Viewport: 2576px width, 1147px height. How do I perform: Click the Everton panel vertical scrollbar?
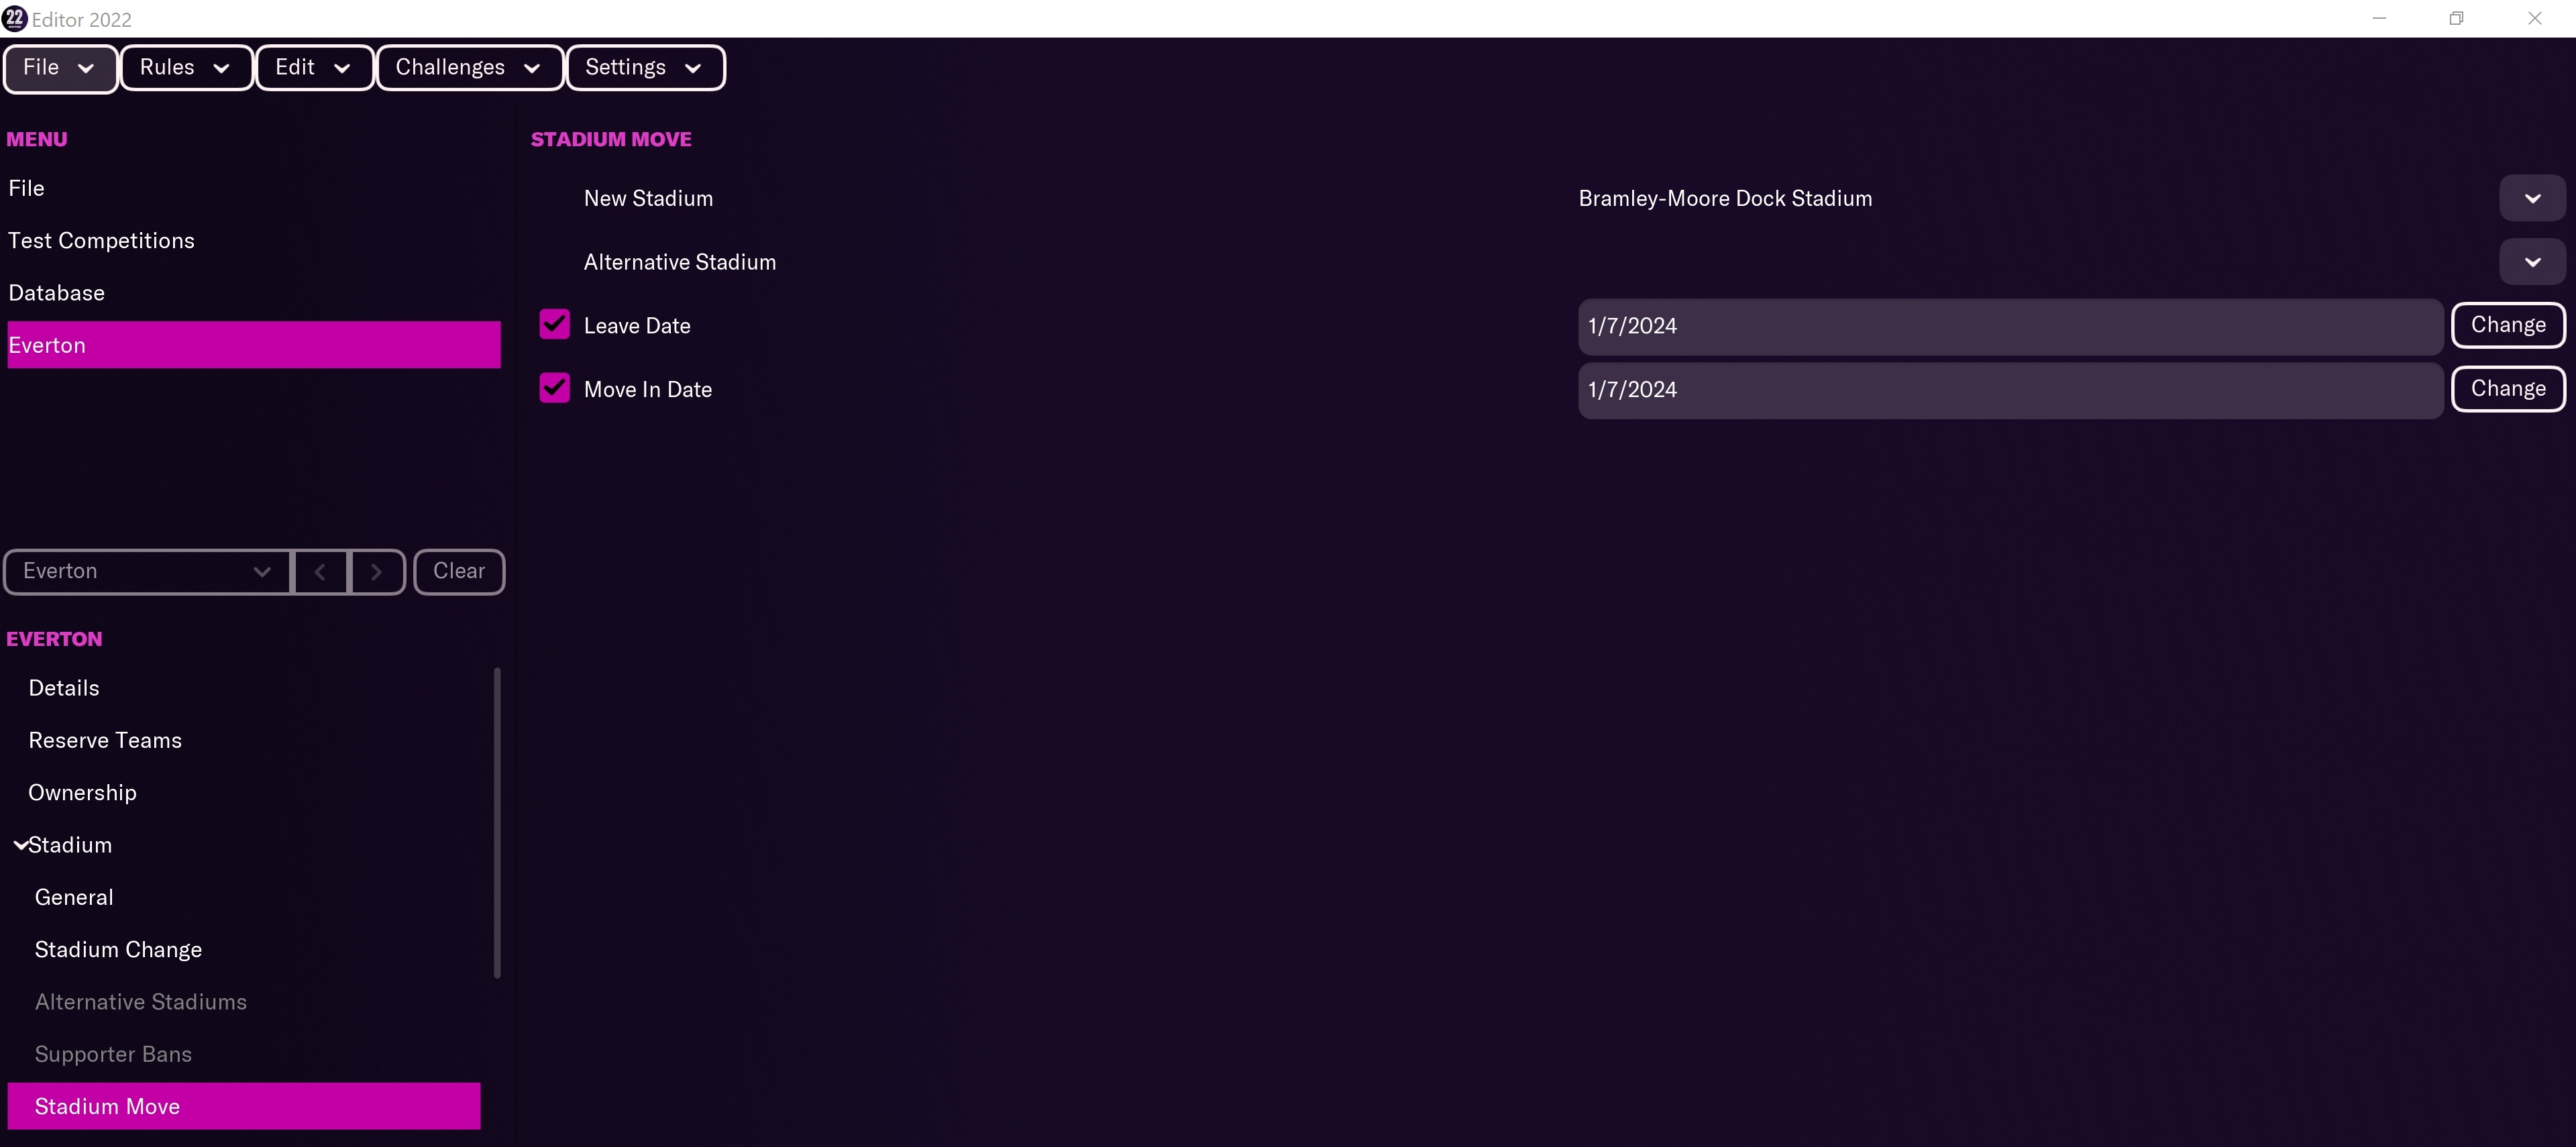point(497,822)
